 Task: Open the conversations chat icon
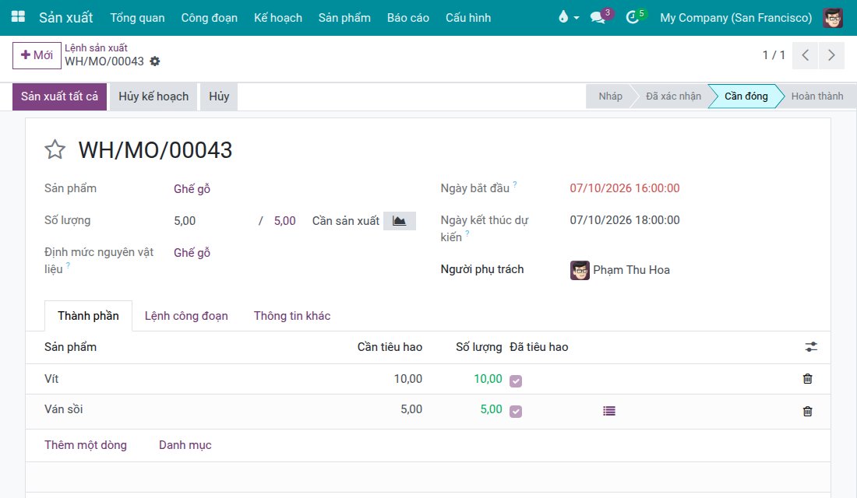tap(598, 17)
